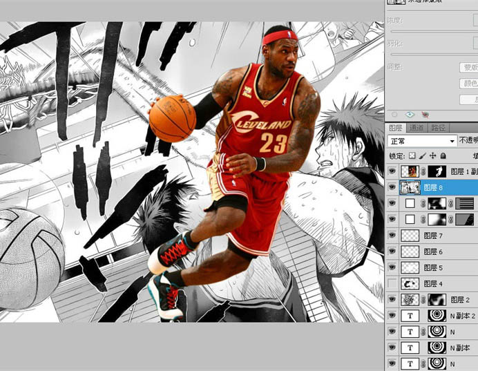Image resolution: width=478 pixels, height=371 pixels.
Task: Click link icon on 图层 2 layer
Action: tap(423, 300)
